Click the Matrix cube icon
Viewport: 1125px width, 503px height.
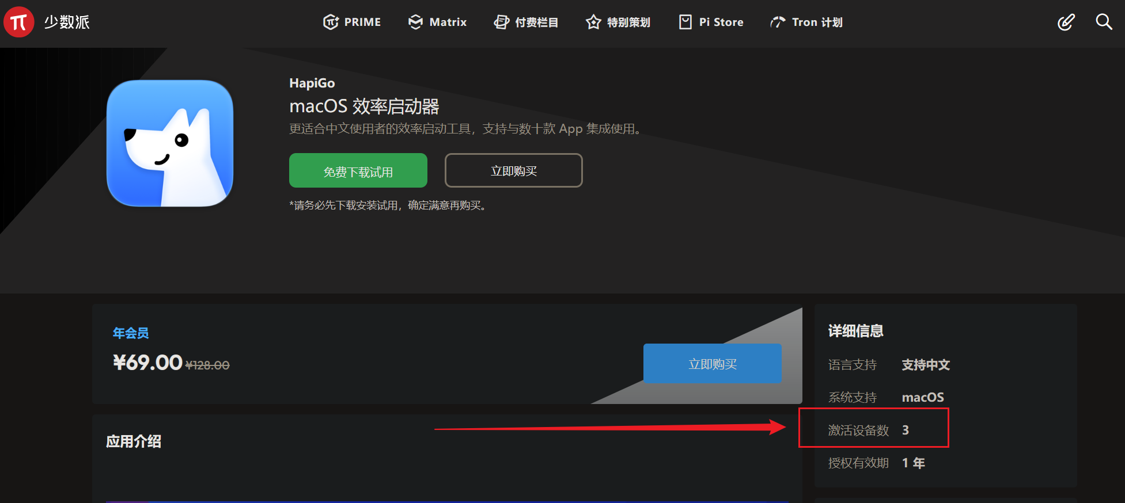click(415, 22)
